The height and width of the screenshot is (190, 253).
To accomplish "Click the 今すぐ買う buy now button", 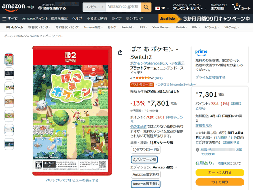I will pyautogui.click(x=220, y=182).
